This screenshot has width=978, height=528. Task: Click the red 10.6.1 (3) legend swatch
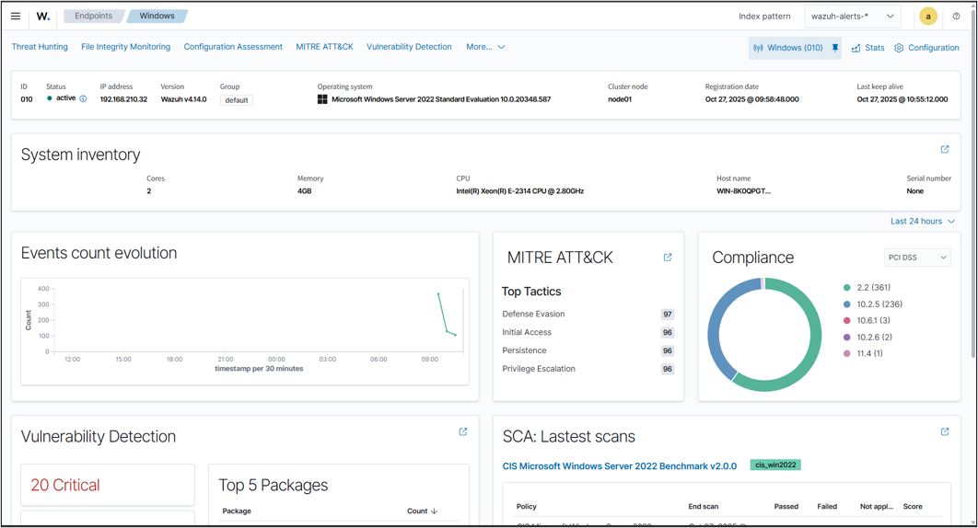click(x=847, y=320)
